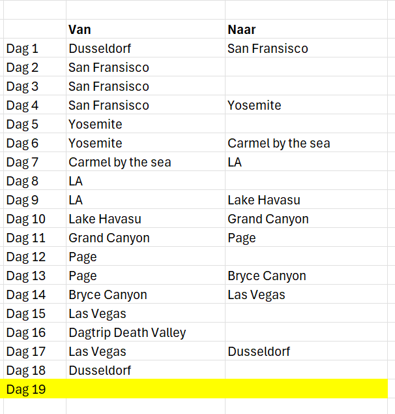
Task: Select the "Van" column header cell
Action: [80, 29]
